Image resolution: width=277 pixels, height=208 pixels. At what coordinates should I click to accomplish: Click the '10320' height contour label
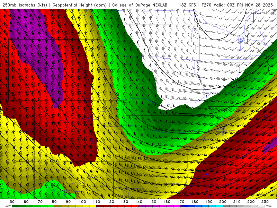(x=166, y=185)
